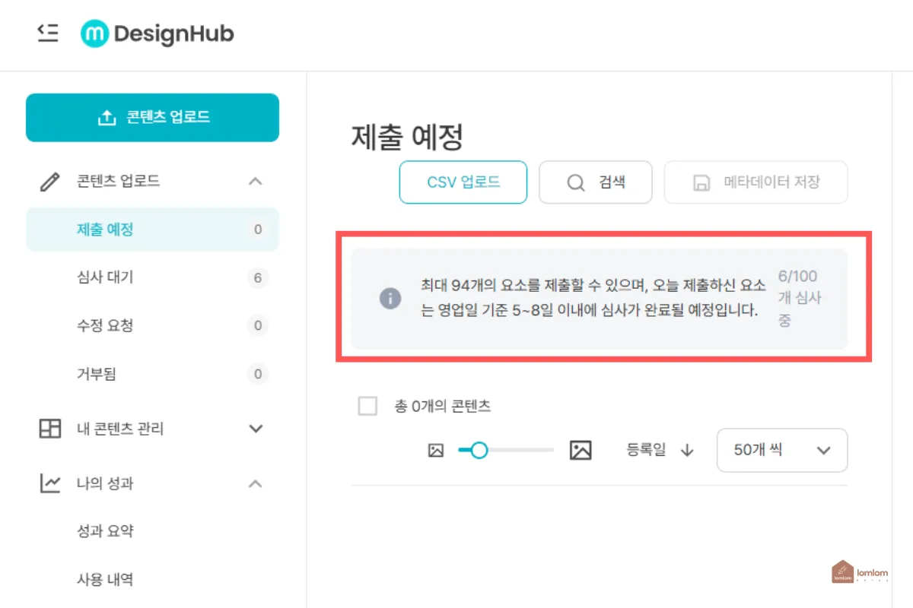Click the CSV 업로드 button
This screenshot has width=913, height=608.
(x=463, y=182)
